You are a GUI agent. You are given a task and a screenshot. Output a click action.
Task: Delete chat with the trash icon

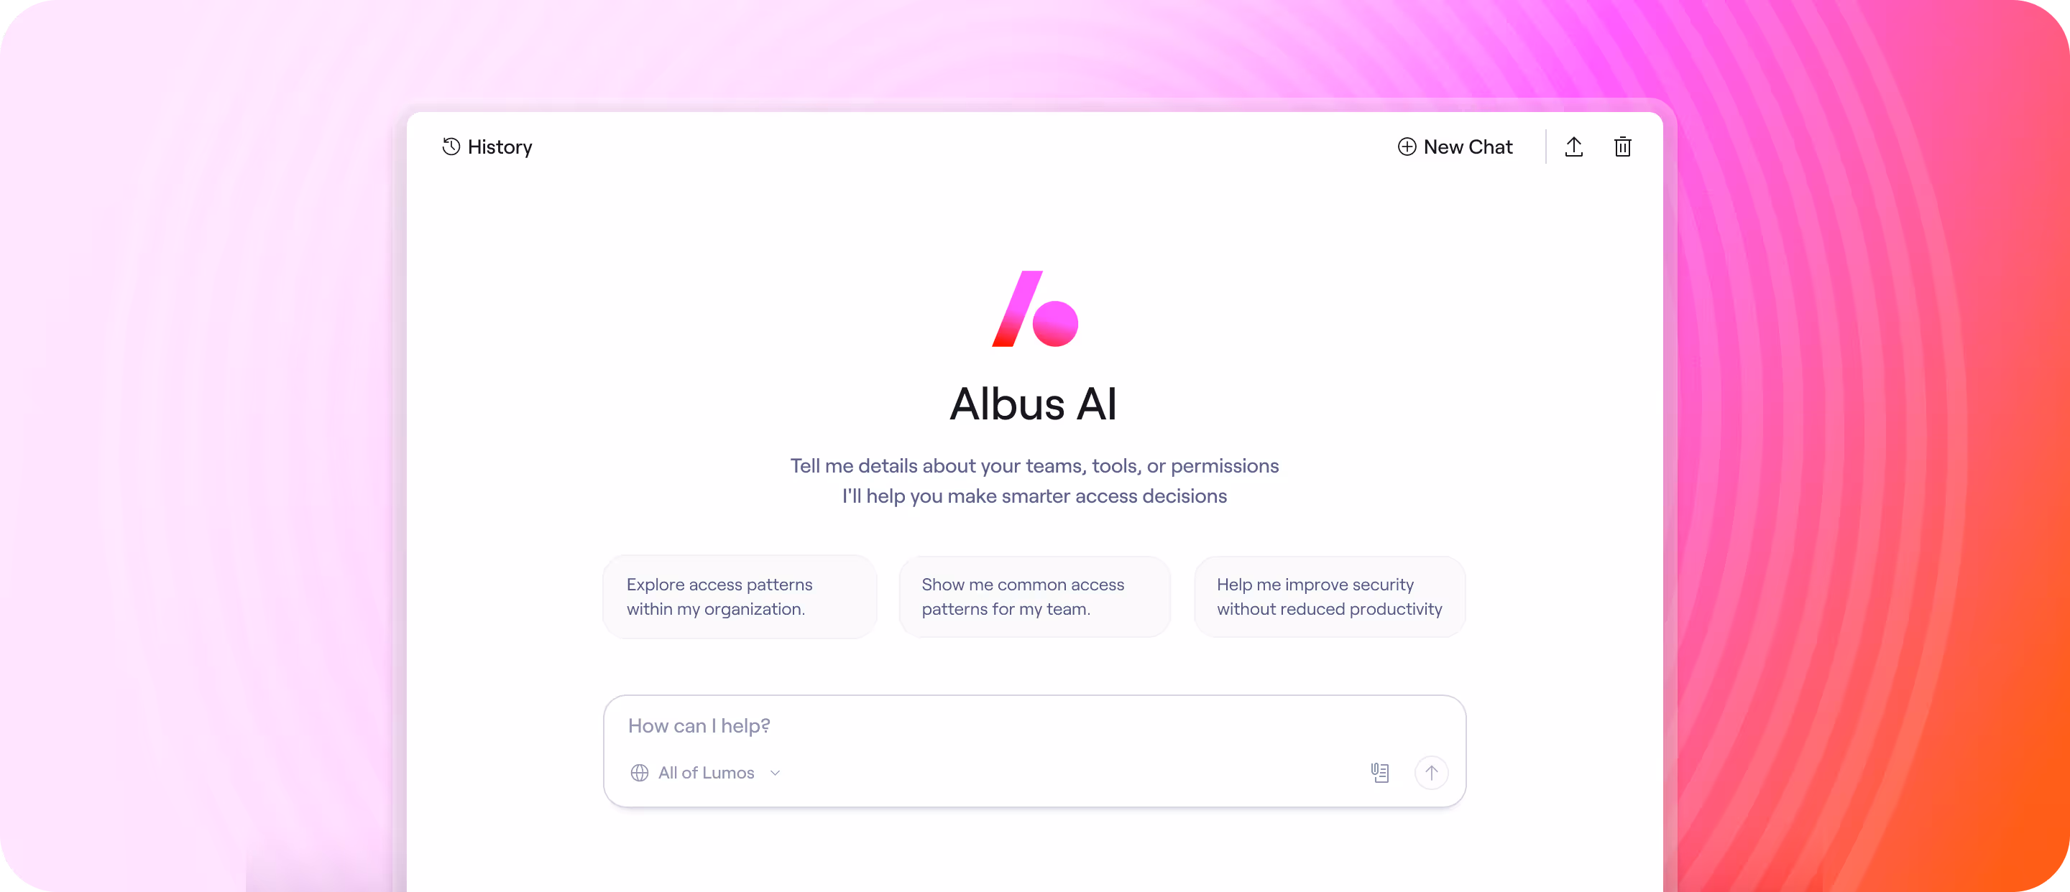1622,147
